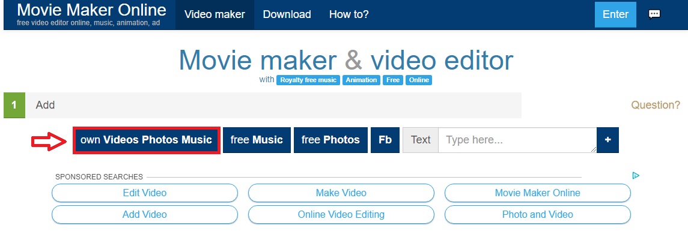Open the Video maker tab
The width and height of the screenshot is (688, 240).
coord(215,14)
